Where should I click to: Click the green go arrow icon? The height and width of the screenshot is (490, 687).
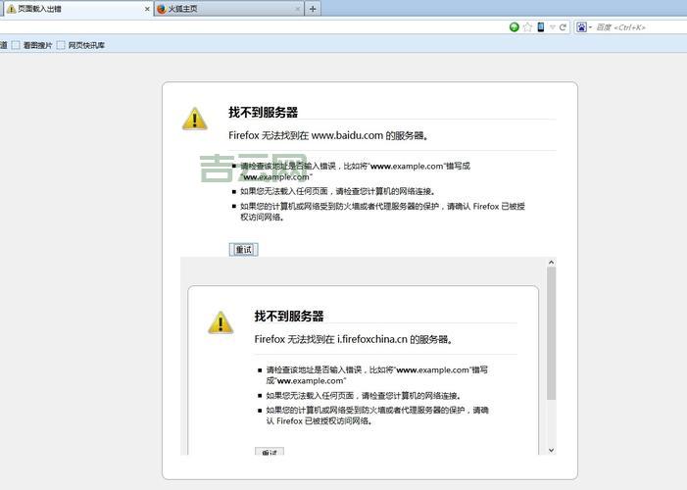coord(515,27)
